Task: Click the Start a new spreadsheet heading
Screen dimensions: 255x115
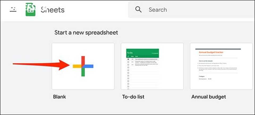Action: [x=86, y=32]
